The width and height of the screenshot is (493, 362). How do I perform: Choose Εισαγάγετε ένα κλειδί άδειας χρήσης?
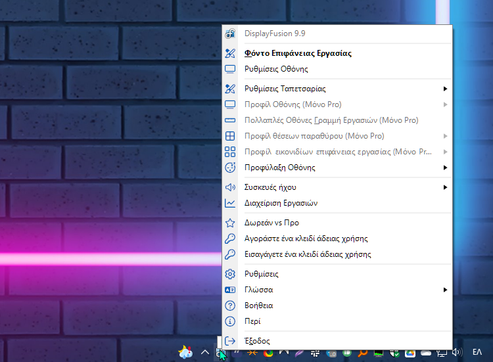(337, 254)
